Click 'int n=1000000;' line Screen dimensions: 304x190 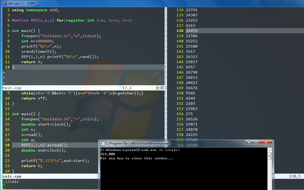[38, 41]
